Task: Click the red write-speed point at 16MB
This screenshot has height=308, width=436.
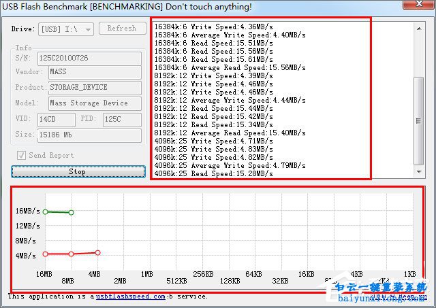Action: [45, 254]
